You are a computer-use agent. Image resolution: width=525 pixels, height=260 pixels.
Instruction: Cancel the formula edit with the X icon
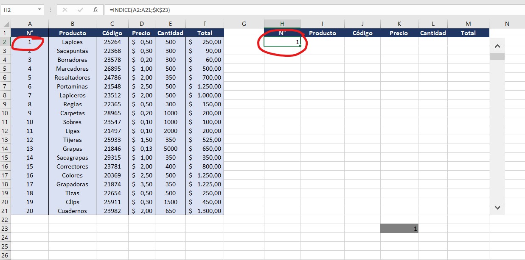(65, 10)
